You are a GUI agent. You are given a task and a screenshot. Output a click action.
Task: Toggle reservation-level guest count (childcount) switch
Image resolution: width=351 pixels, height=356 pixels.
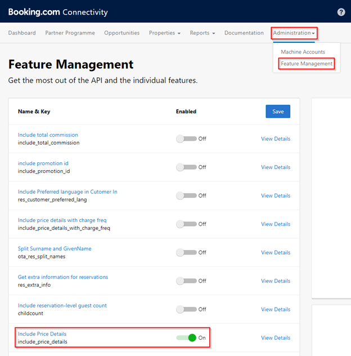coord(186,309)
